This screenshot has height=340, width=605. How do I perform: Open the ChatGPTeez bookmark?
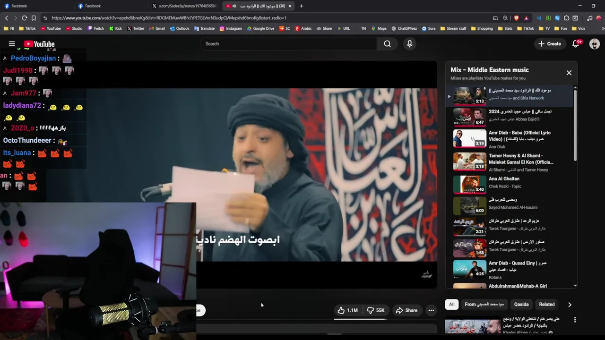404,28
